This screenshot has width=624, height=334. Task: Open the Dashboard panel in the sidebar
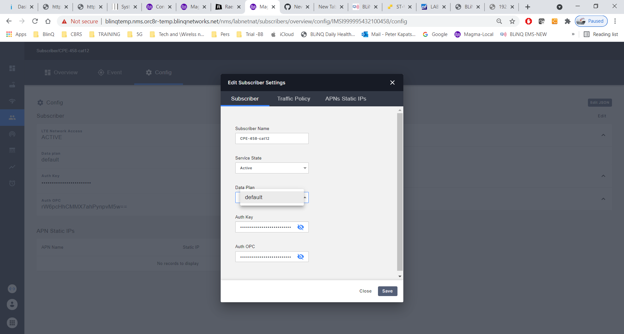coord(12,68)
